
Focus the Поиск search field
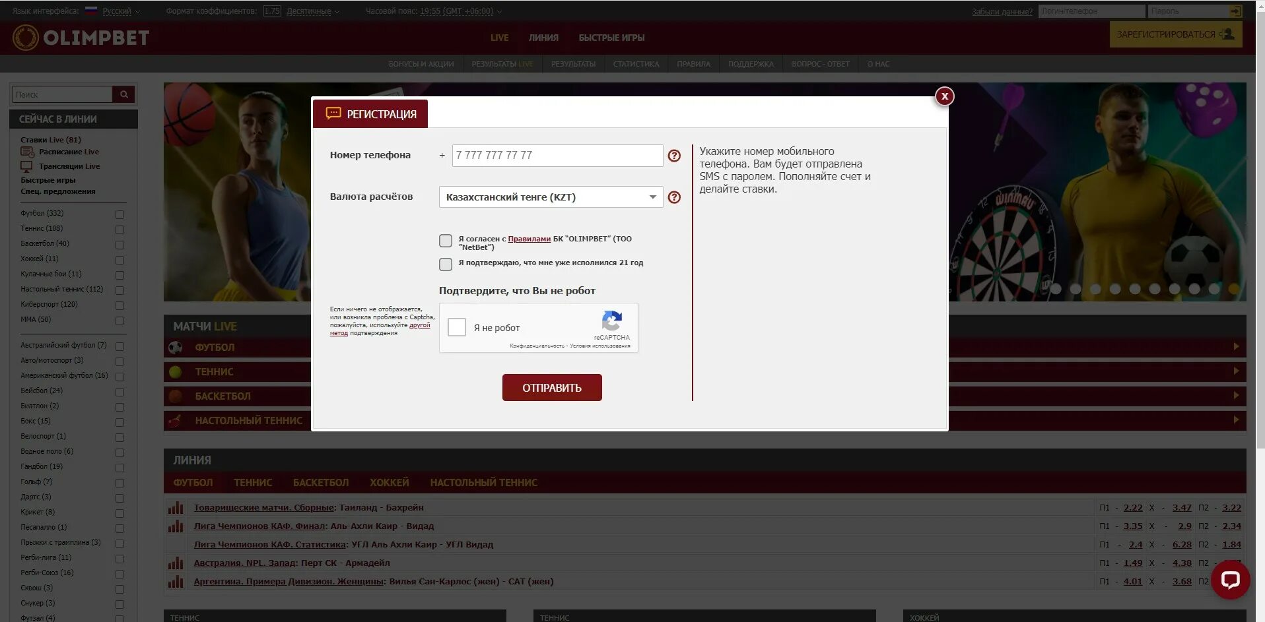coord(63,94)
